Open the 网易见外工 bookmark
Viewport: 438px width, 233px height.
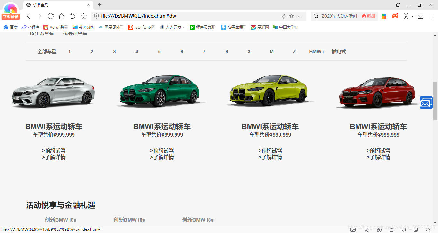(111, 27)
